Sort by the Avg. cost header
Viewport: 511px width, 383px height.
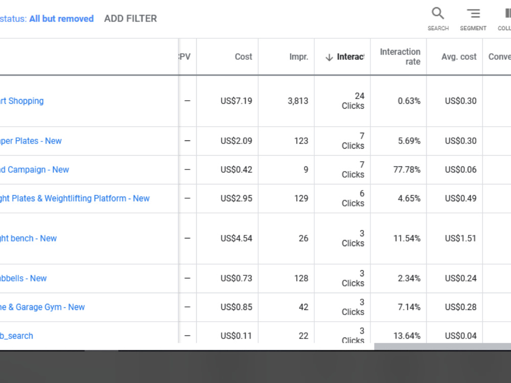[x=459, y=57]
